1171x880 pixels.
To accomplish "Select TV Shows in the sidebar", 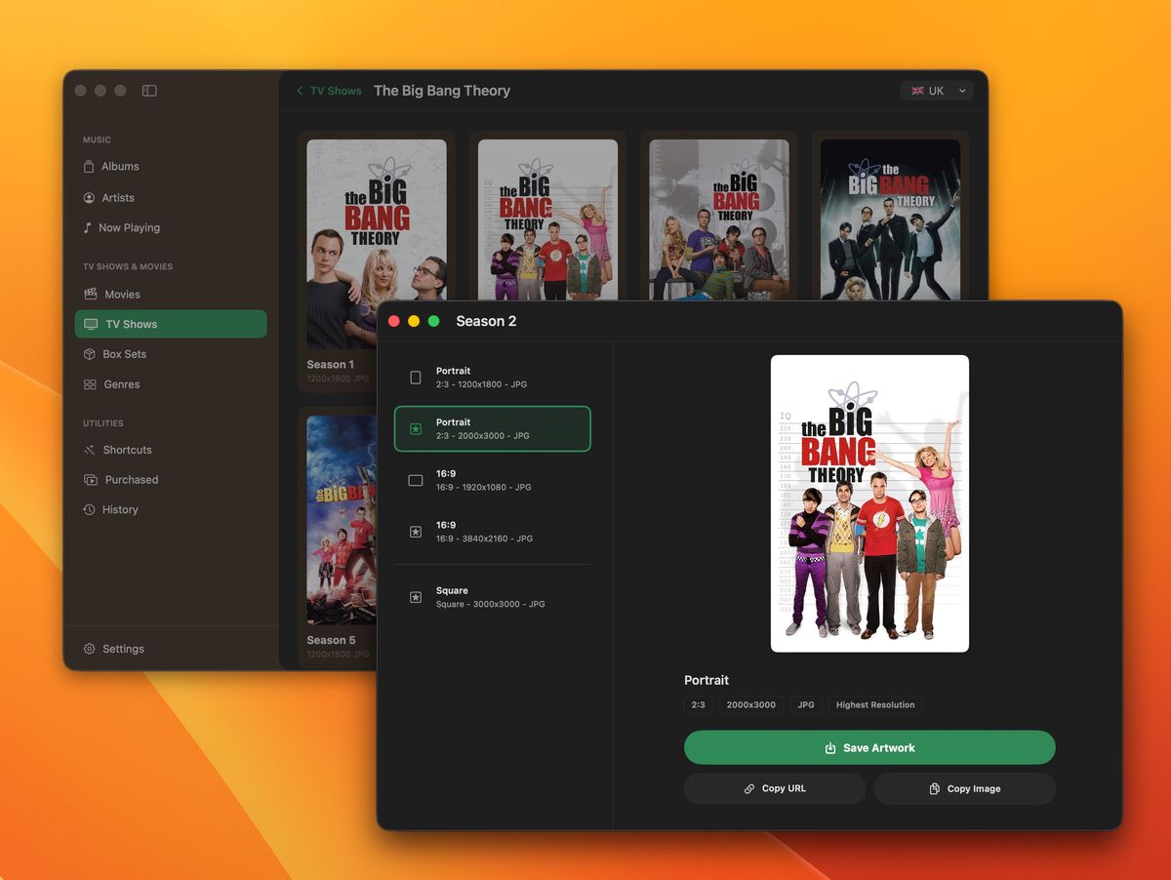I will click(171, 324).
